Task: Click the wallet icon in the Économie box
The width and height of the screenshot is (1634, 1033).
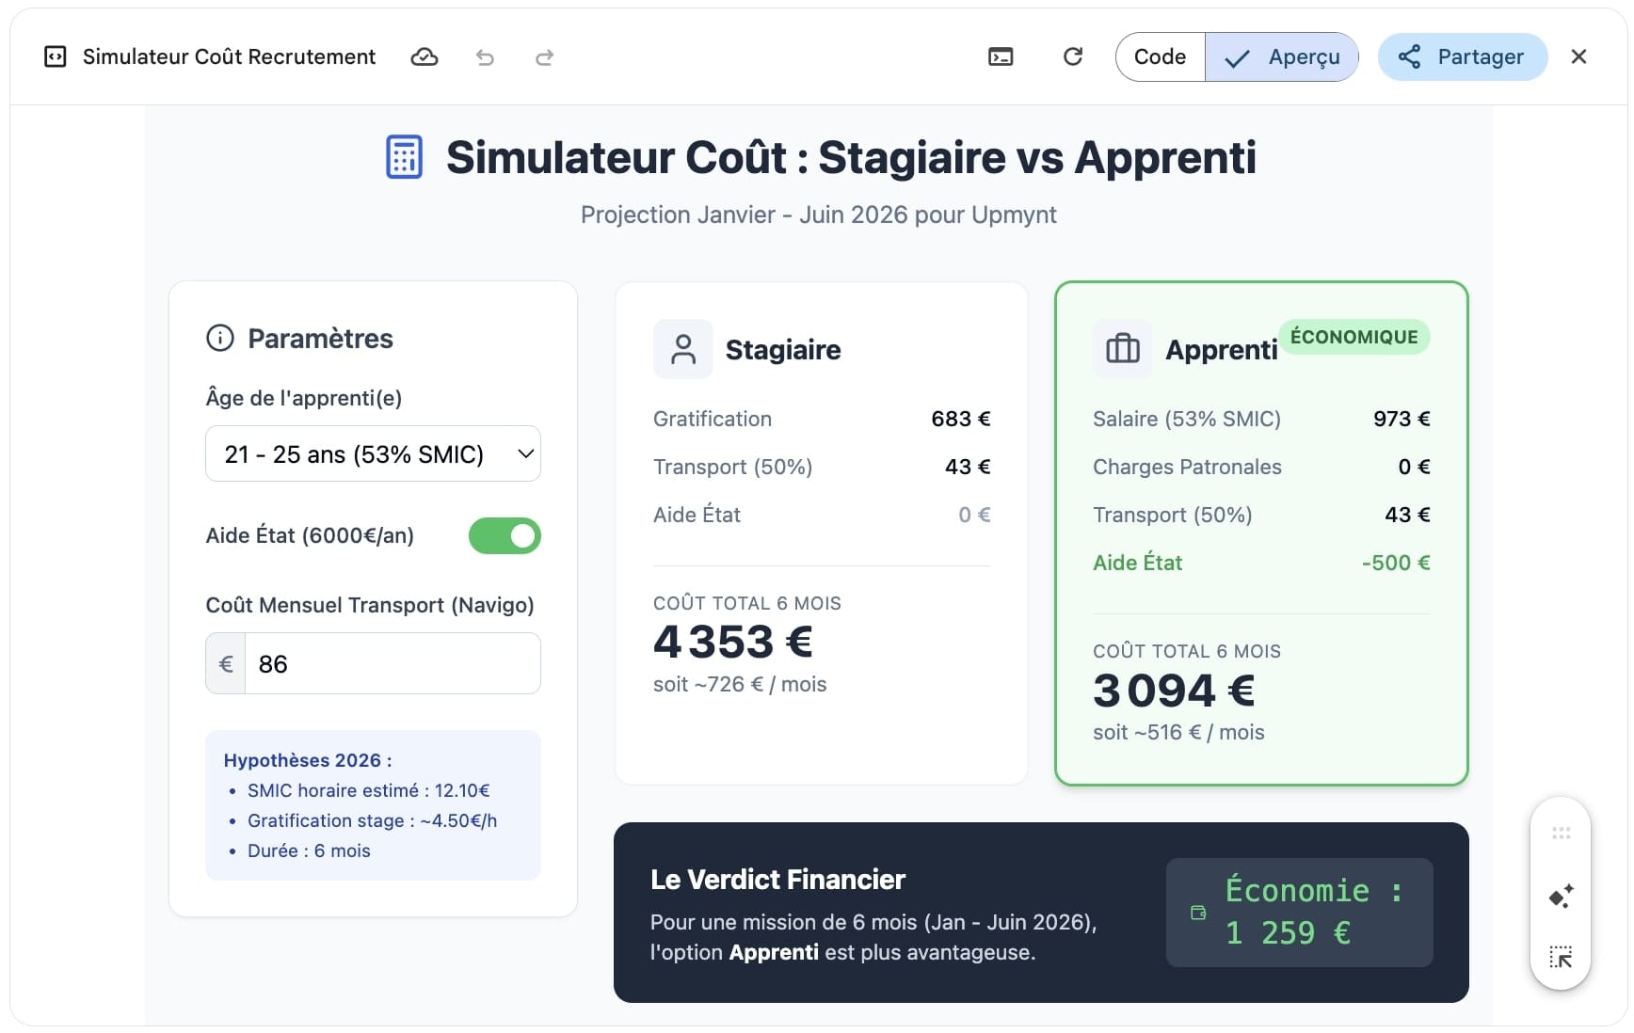Action: point(1198,913)
